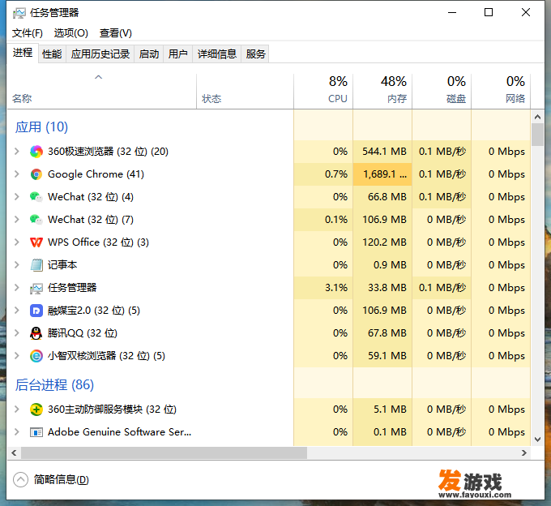Expand 小智双核浏览器 process group
Screen dimensions: 551x506
pyautogui.click(x=16, y=356)
